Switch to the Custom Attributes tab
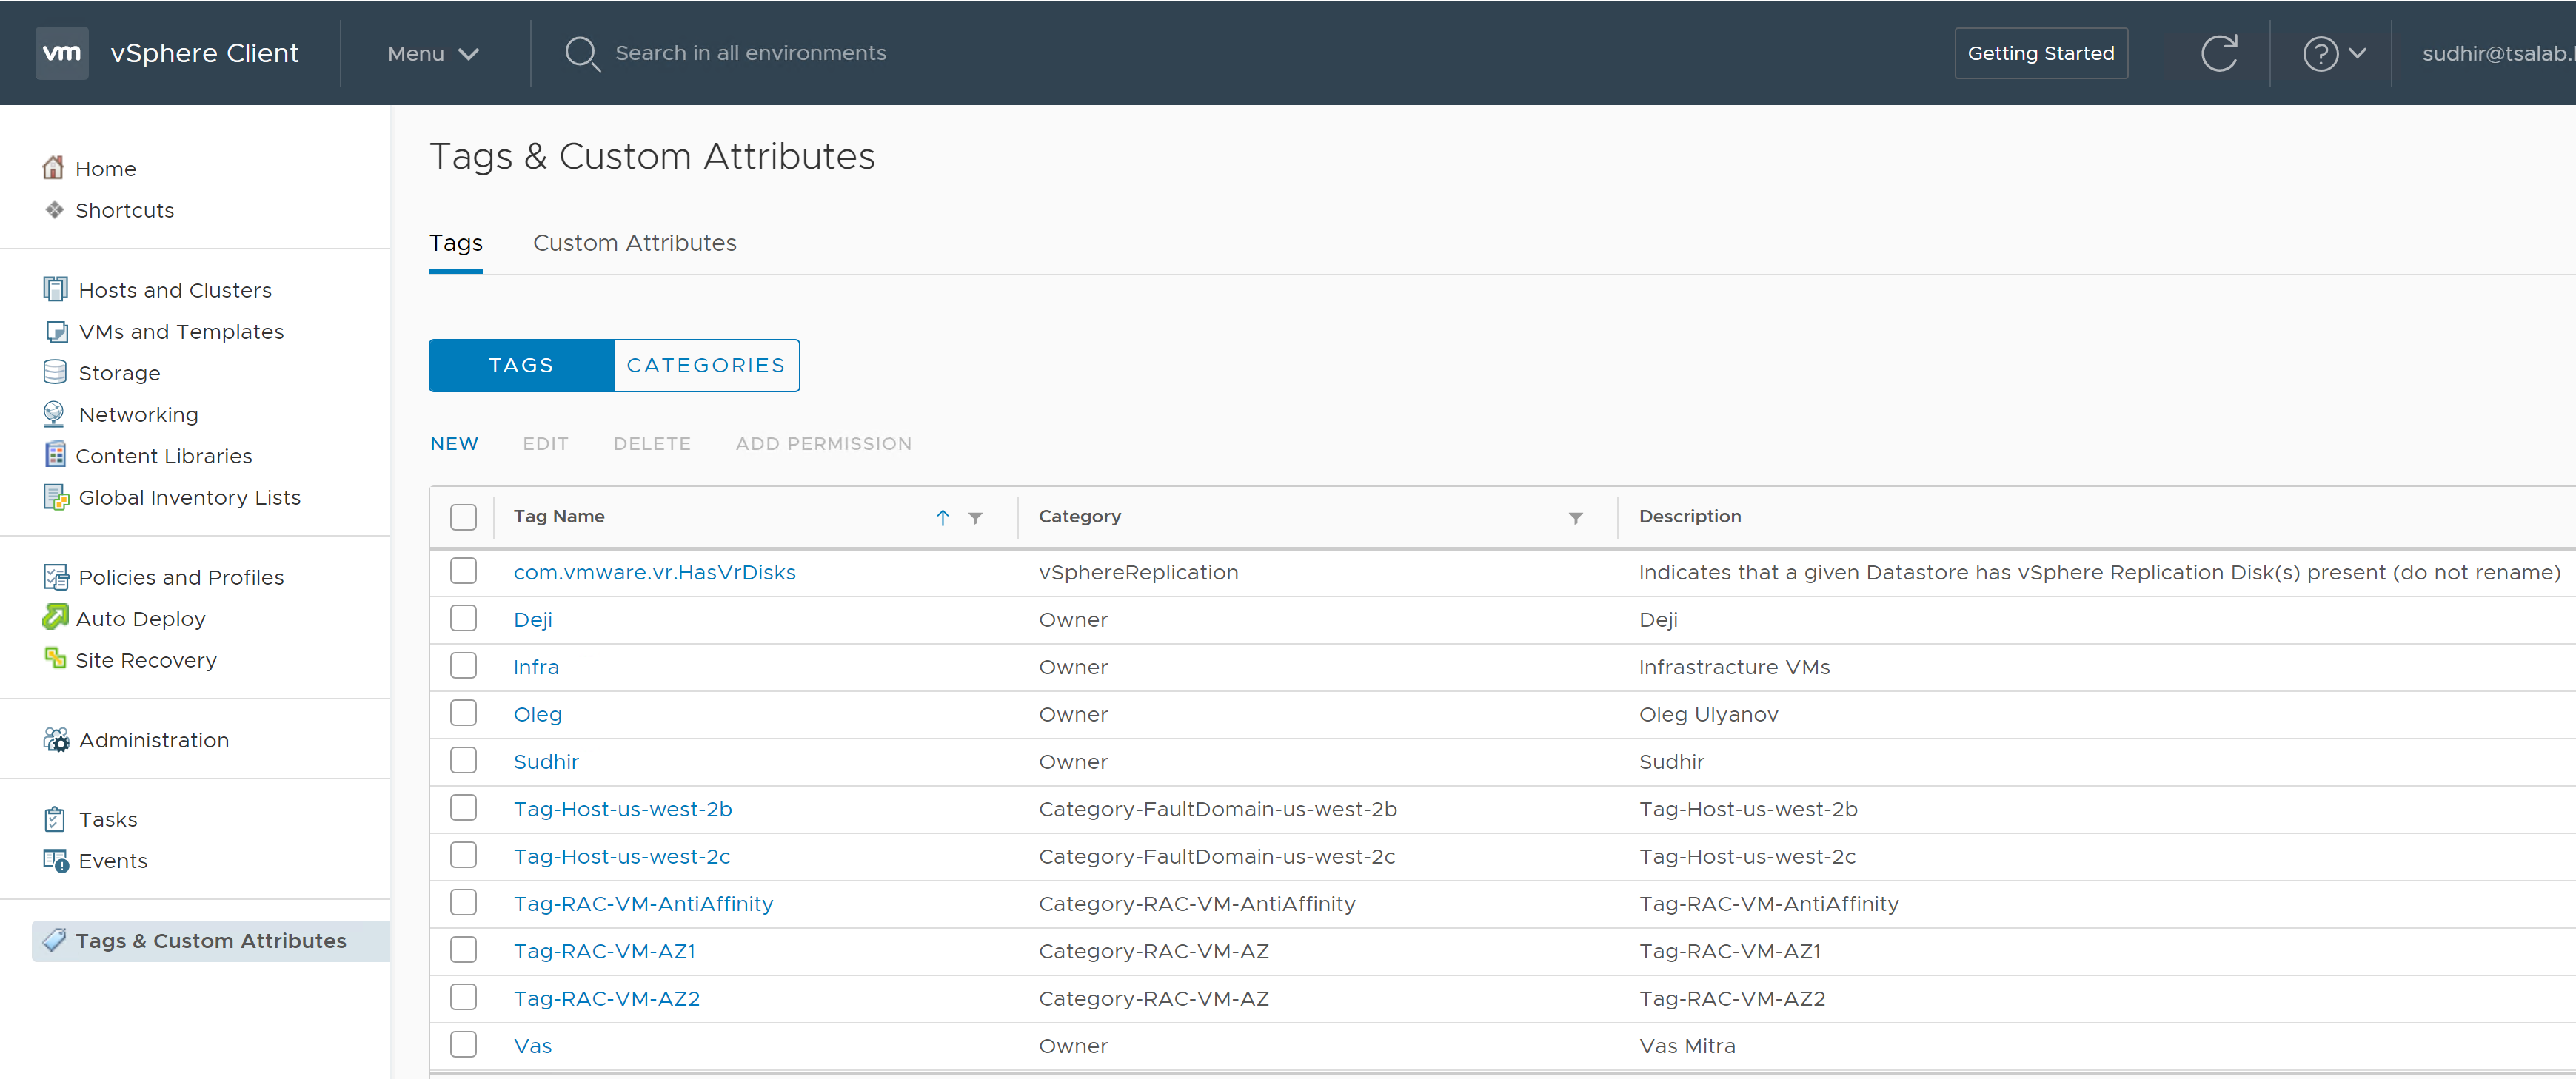 pos(634,243)
